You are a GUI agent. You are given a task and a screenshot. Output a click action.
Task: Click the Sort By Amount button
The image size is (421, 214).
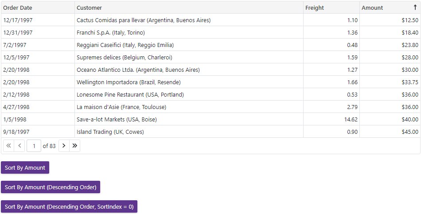click(25, 167)
